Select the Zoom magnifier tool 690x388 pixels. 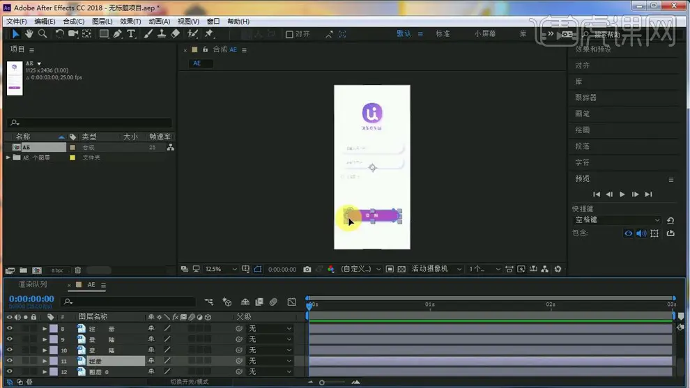[x=43, y=33]
